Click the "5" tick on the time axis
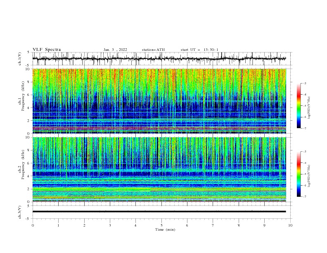 [x=161, y=225]
